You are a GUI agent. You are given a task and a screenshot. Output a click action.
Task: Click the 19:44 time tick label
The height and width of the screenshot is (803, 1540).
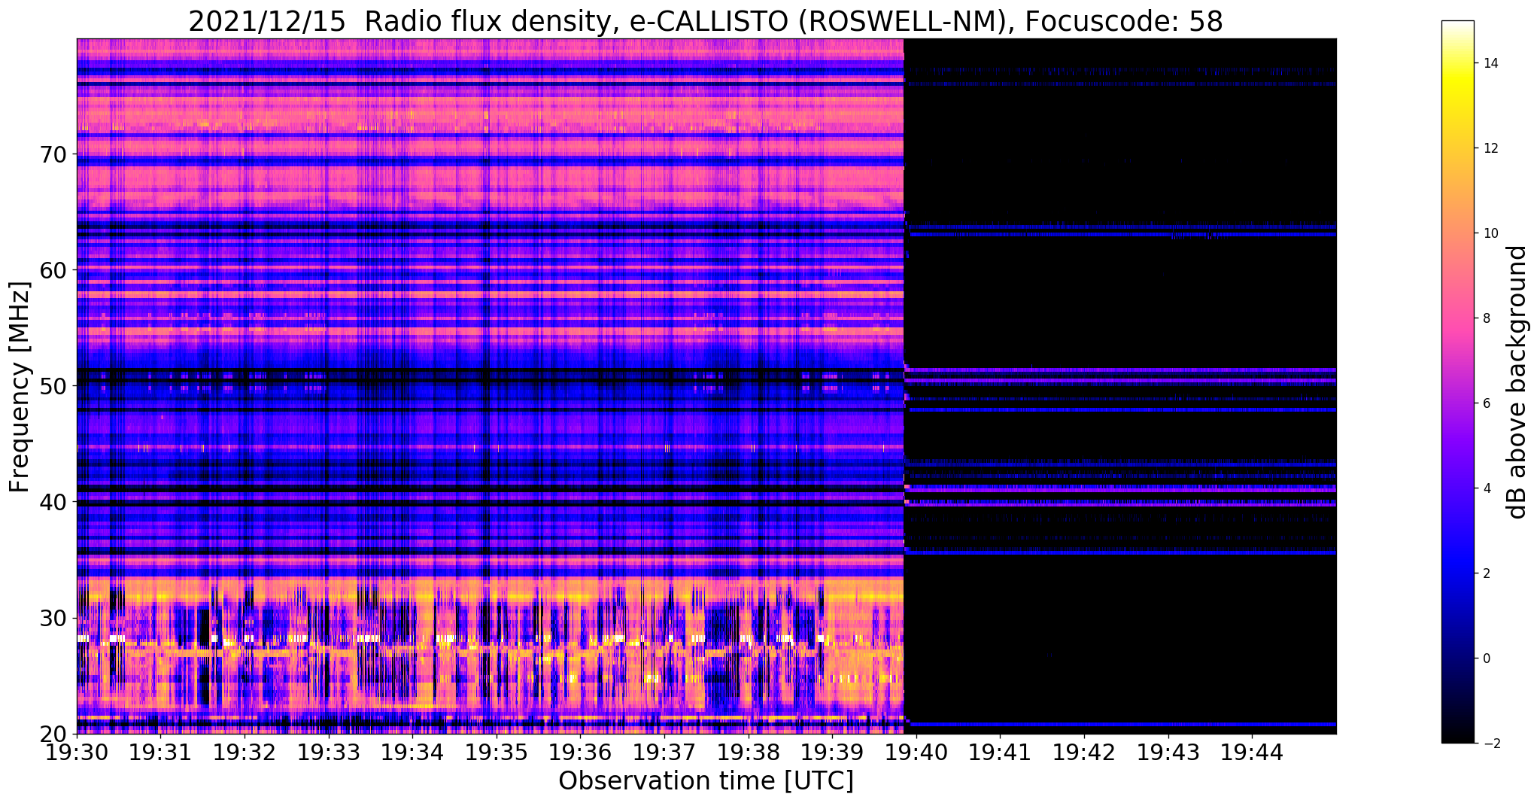pos(1252,751)
